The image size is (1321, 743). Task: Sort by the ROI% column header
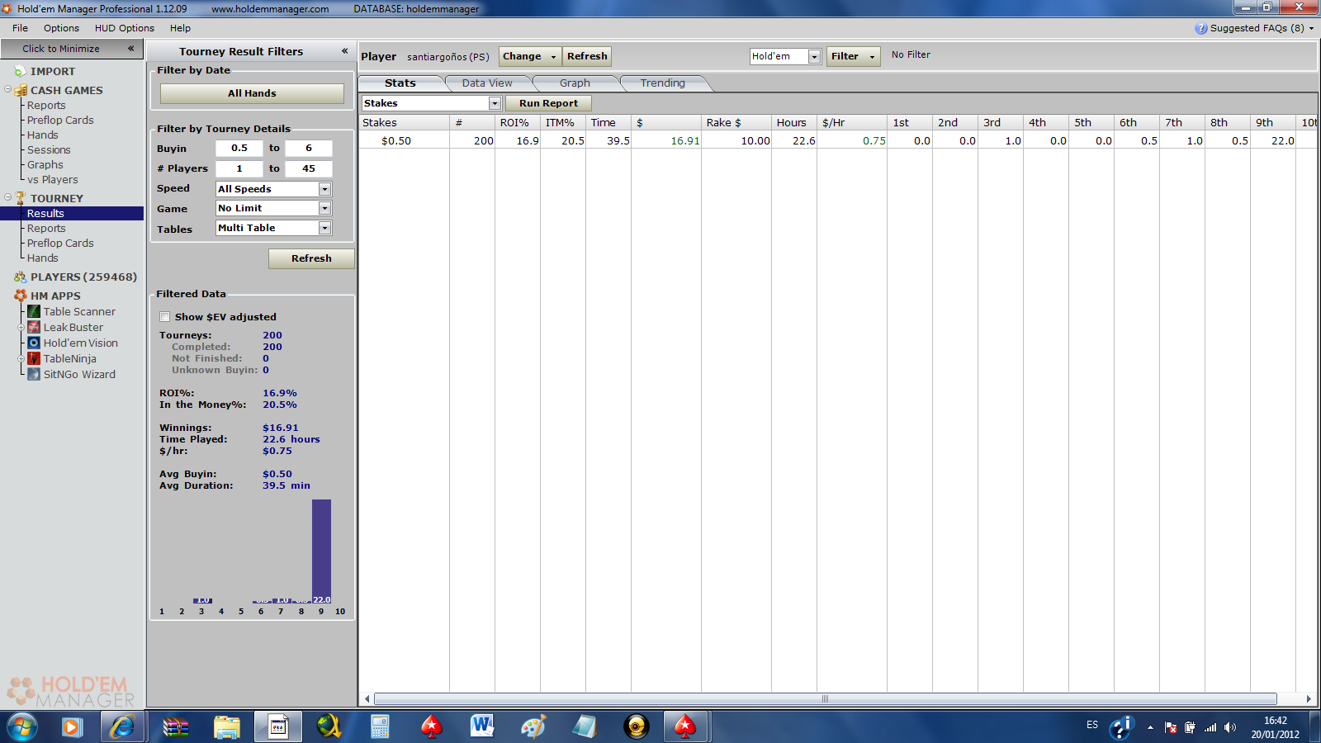tap(518, 122)
